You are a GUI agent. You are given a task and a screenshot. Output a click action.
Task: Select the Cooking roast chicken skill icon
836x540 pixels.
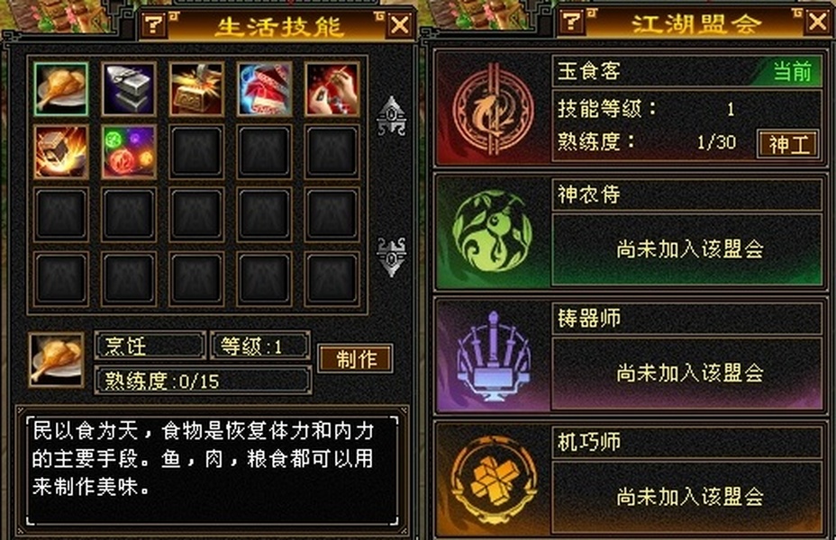60,89
